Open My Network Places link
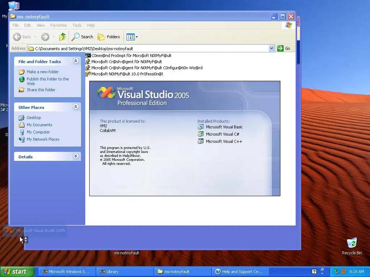Image resolution: width=370 pixels, height=277 pixels. [x=43, y=139]
